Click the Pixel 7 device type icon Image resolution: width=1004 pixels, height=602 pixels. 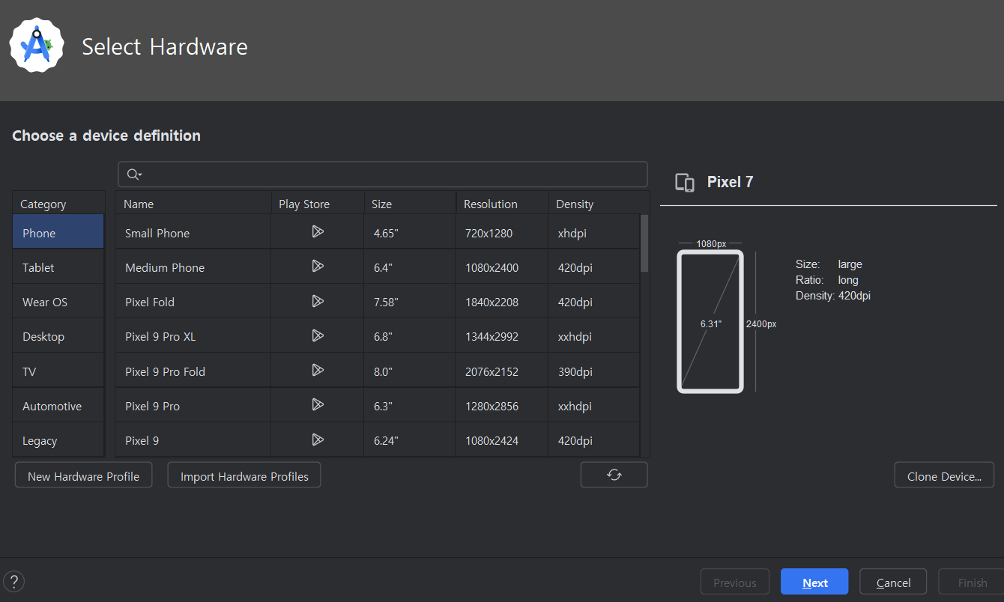pos(684,183)
